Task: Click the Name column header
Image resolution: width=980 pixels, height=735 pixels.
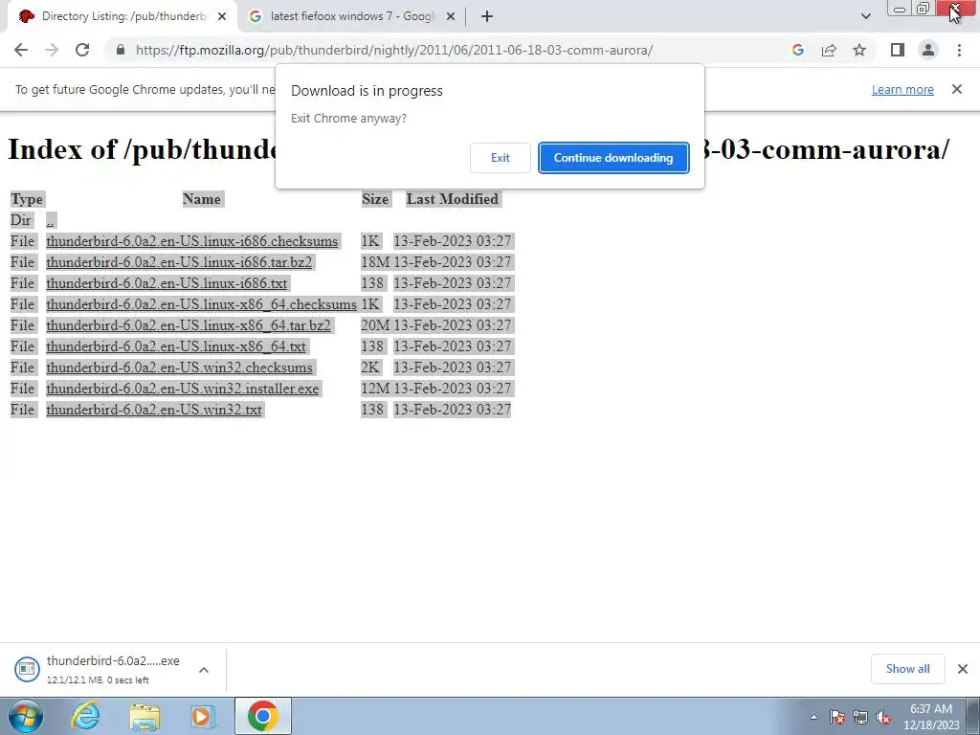Action: click(x=201, y=199)
